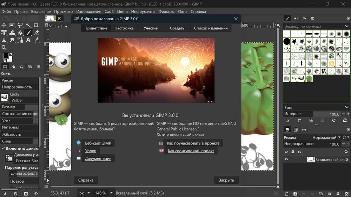The width and height of the screenshot is (351, 197).
Task: Search layers magnifier icon
Action: 346,152
